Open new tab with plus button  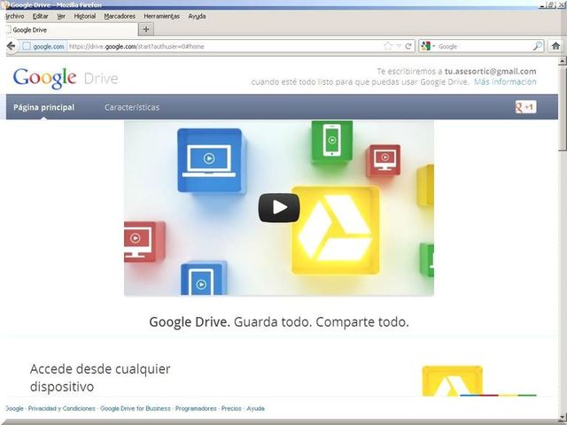tap(146, 29)
